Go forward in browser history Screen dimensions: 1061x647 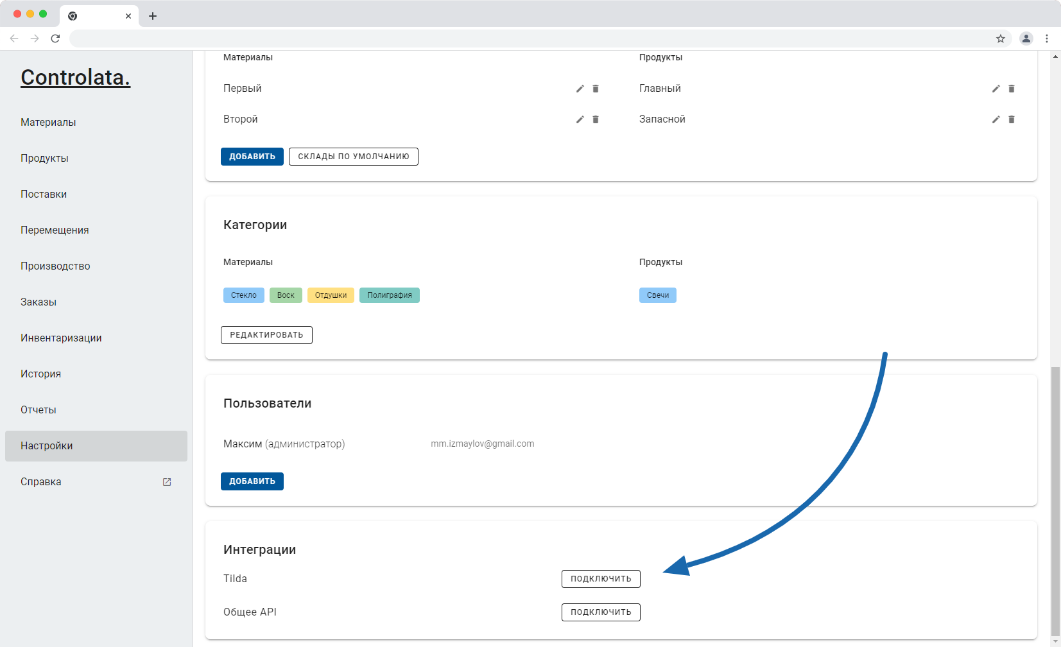point(35,39)
